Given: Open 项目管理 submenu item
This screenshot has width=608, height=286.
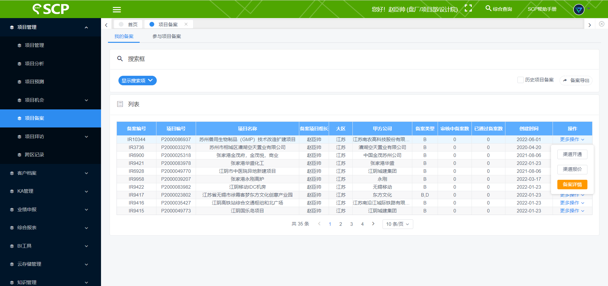Looking at the screenshot, I should [x=50, y=45].
